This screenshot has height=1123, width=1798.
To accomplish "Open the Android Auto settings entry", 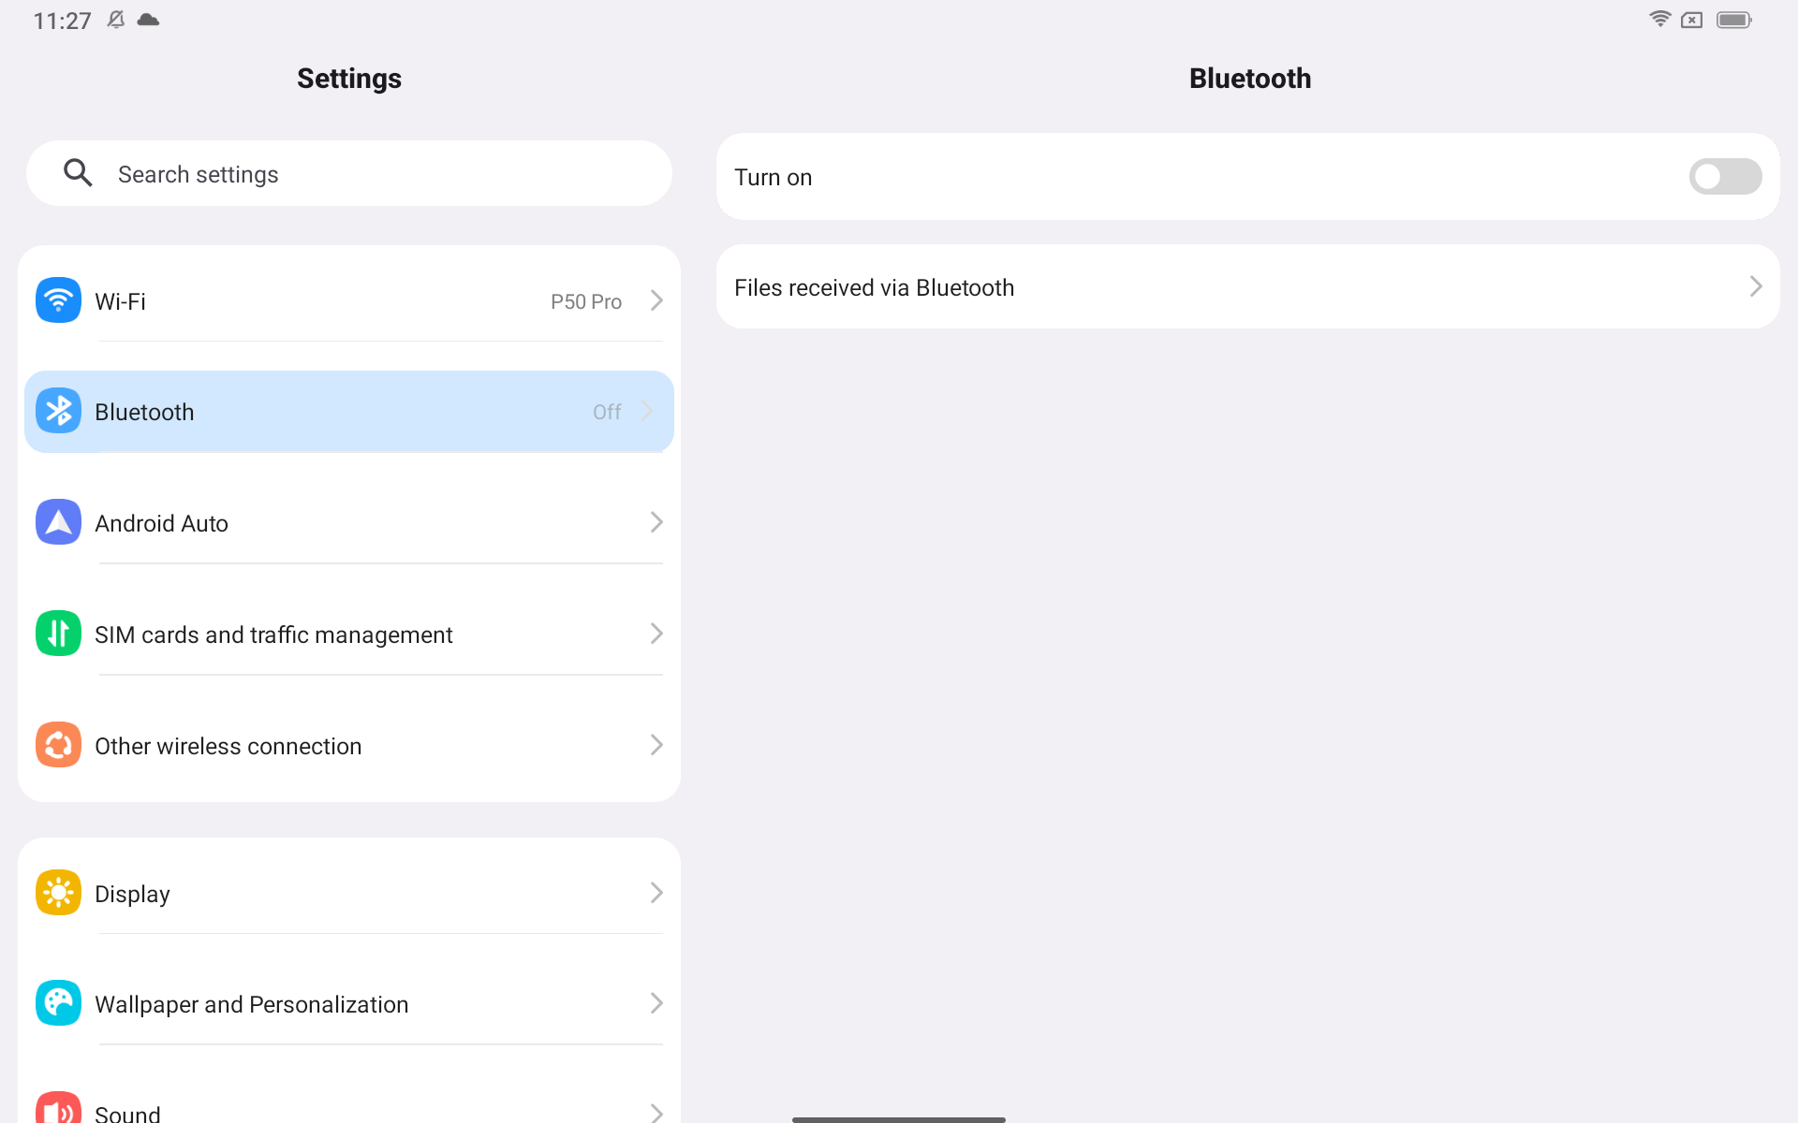I will coord(349,522).
